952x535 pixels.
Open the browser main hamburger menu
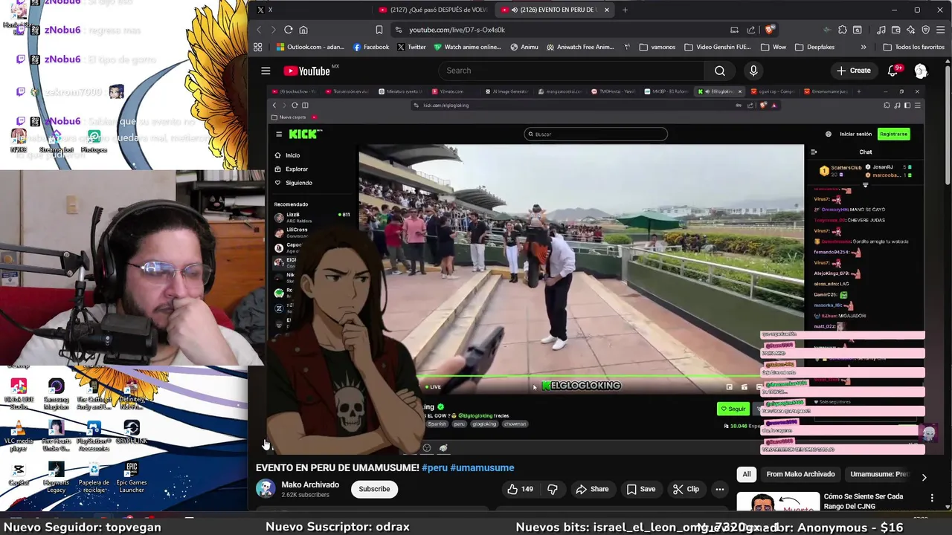click(x=940, y=30)
